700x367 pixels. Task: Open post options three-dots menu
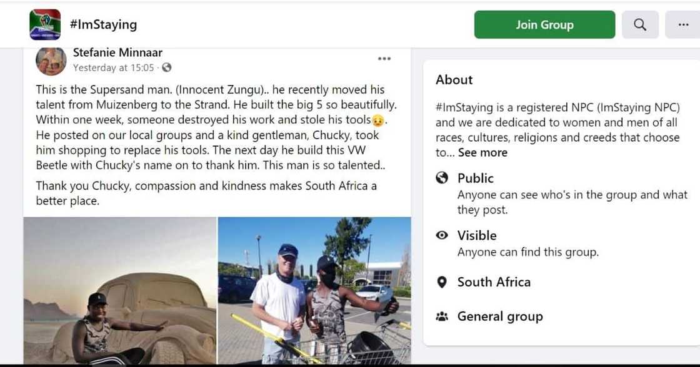[x=384, y=59]
